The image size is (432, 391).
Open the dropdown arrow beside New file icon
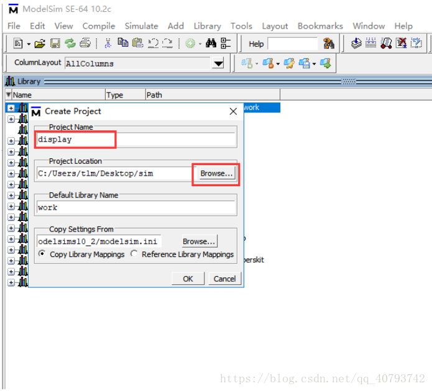click(x=29, y=44)
